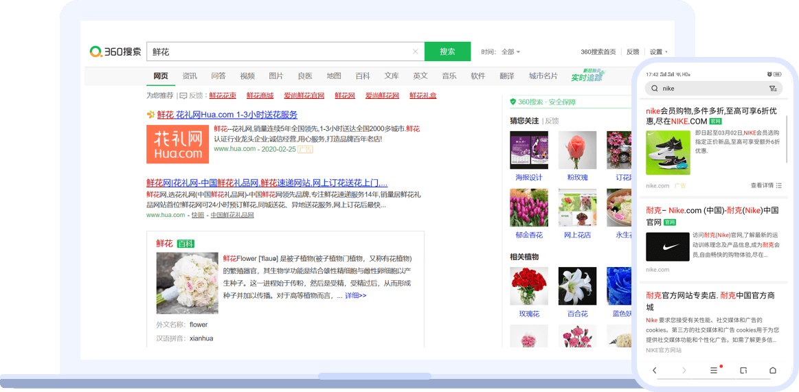This screenshot has height=392, width=799.
Task: Tap the filter icon in phone search bar
Action: click(773, 89)
